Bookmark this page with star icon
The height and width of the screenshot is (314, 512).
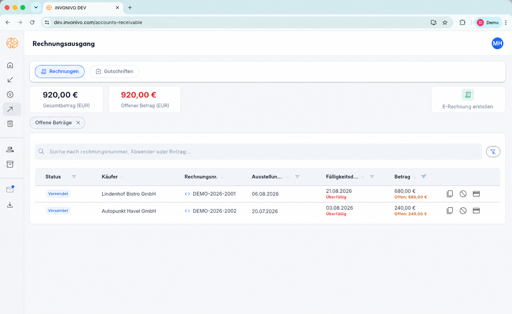click(x=445, y=22)
